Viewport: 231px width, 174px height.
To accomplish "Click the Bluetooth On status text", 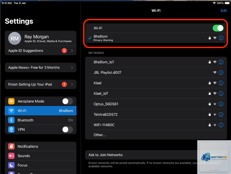I will [70, 120].
